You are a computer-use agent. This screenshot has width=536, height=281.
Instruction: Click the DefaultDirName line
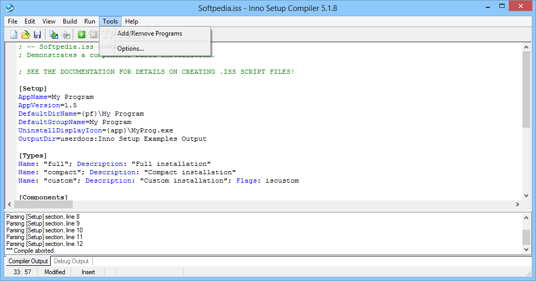click(x=81, y=114)
